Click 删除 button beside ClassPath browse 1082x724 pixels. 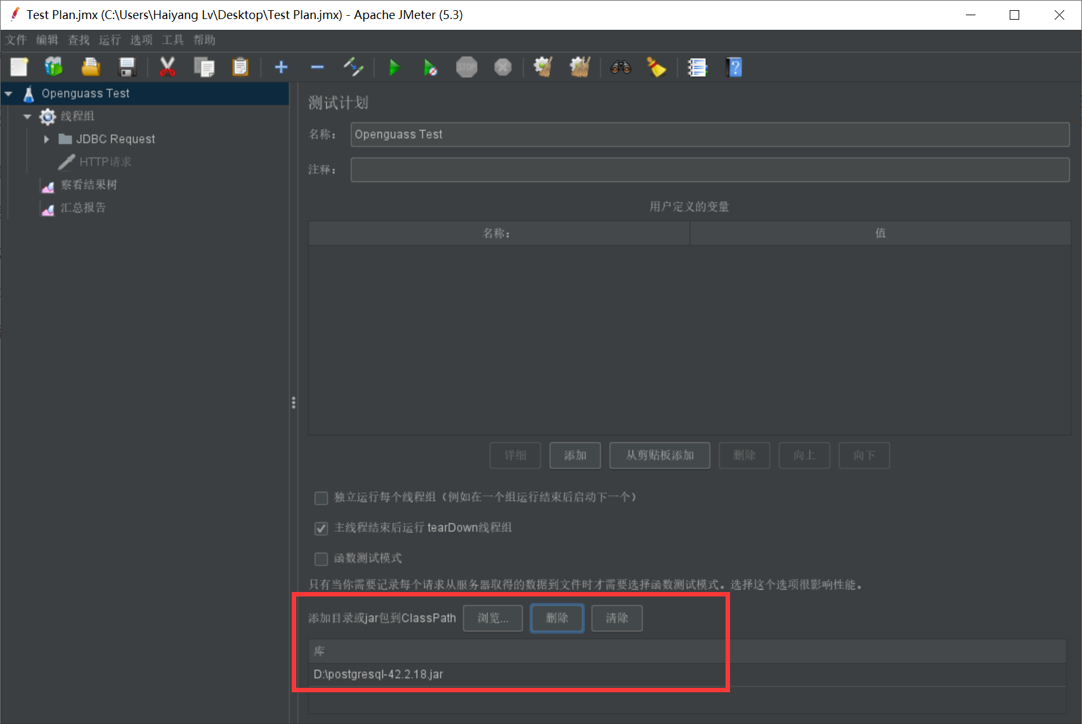coord(557,618)
